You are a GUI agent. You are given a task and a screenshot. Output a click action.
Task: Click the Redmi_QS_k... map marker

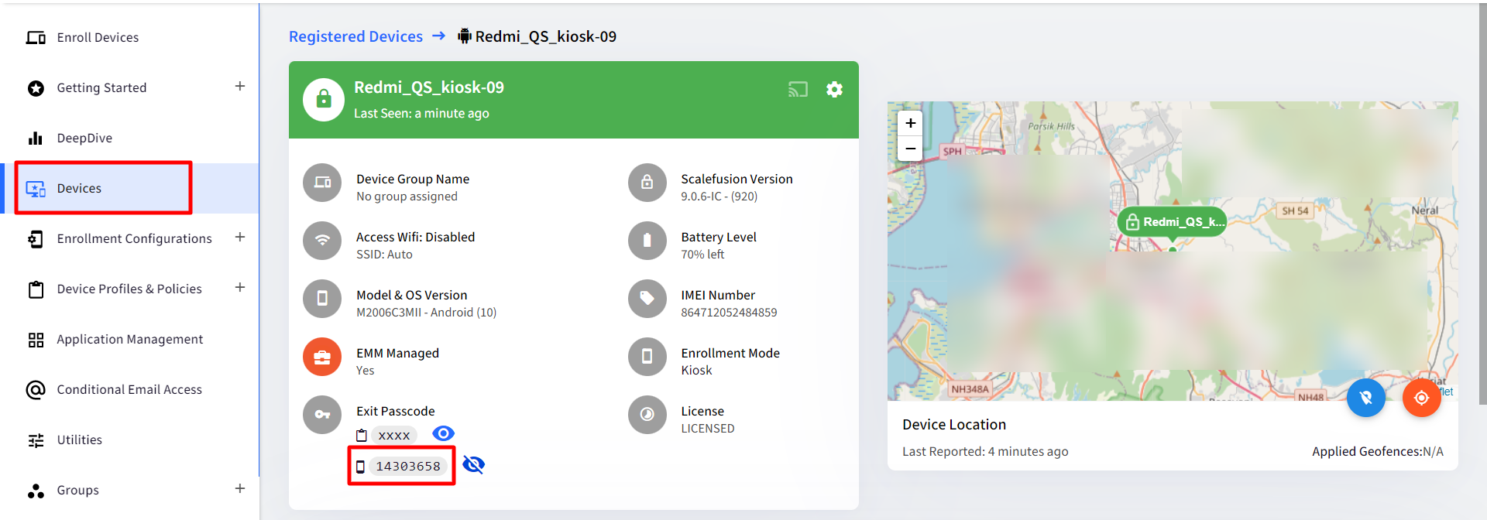1172,223
